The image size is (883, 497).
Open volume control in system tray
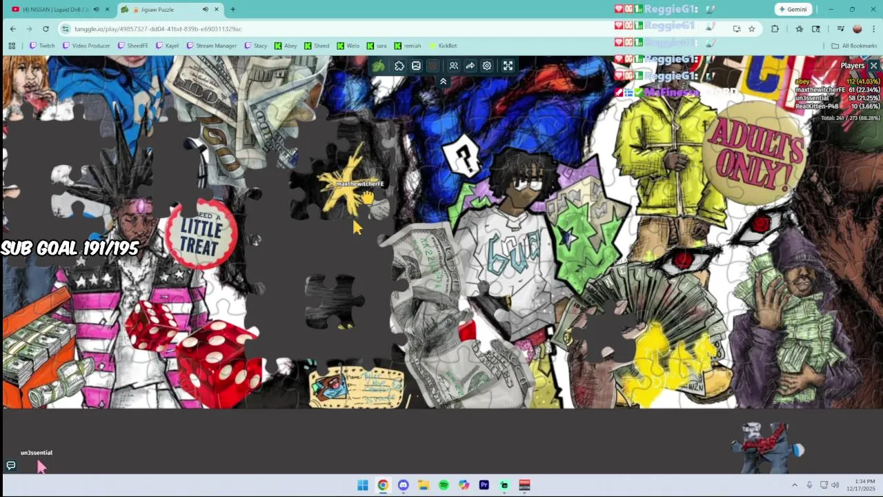pyautogui.click(x=835, y=485)
